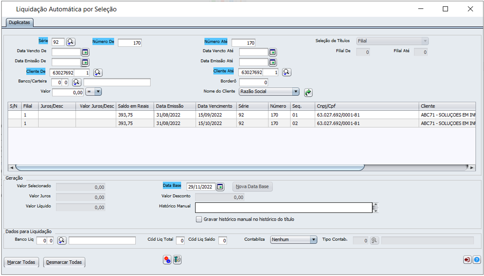Click the red exit door icon
484x276 pixels.
(x=467, y=260)
